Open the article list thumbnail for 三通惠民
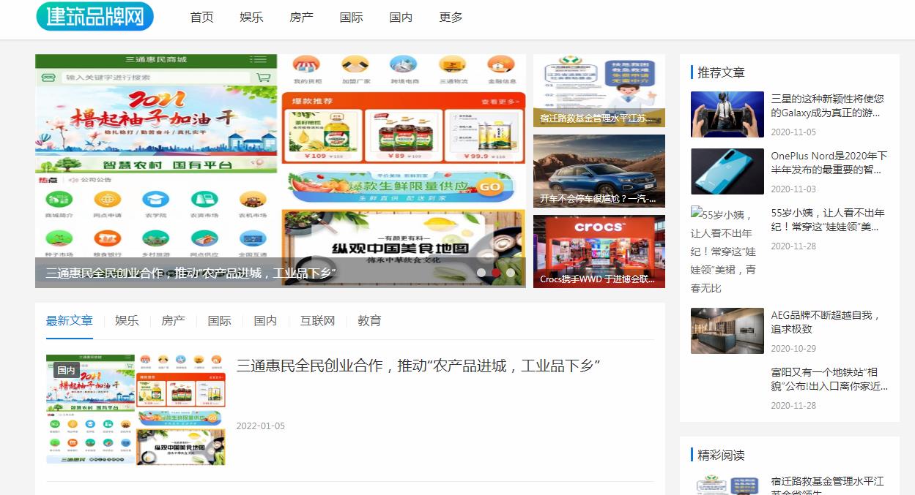915x495 pixels. 136,409
